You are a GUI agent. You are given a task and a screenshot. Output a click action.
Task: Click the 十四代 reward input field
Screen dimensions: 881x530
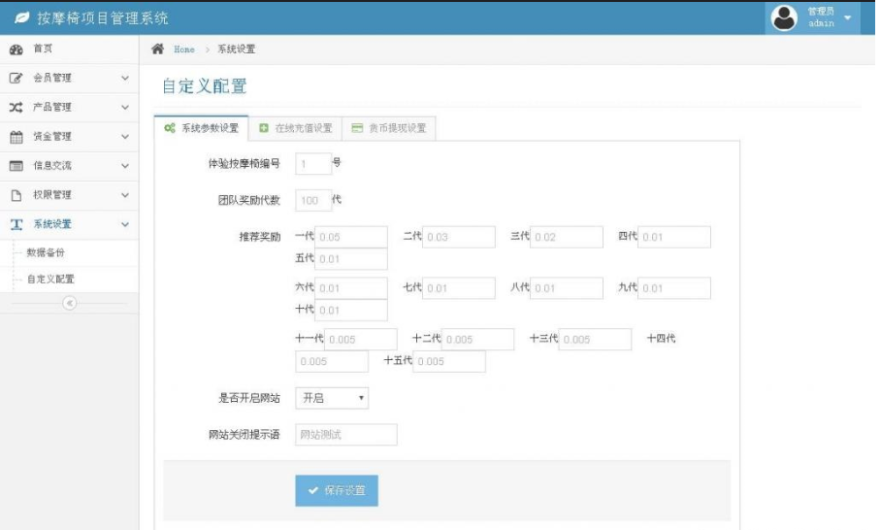[332, 361]
